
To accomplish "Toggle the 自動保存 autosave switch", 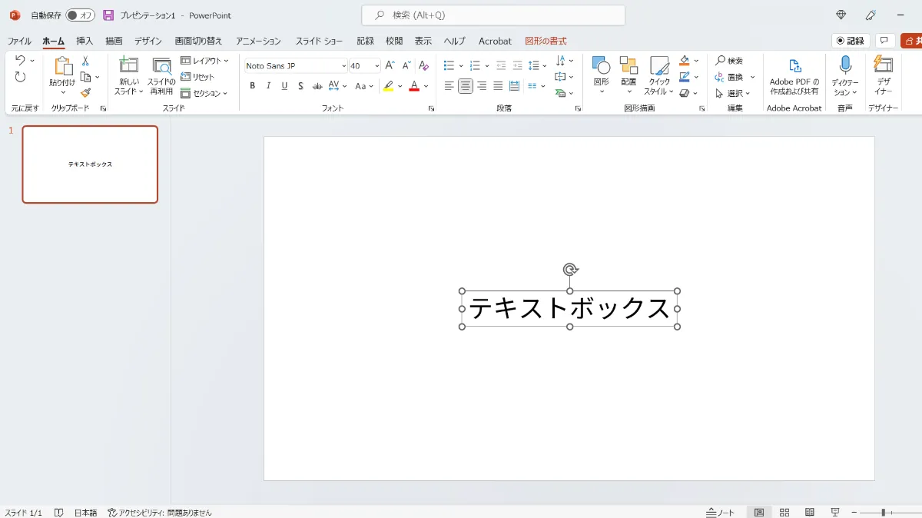I will click(80, 15).
